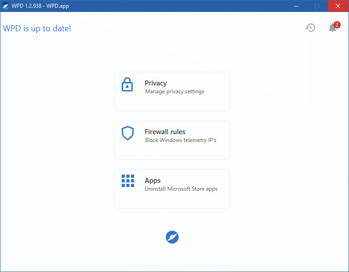The height and width of the screenshot is (272, 349).
Task: Click 'WPD is up to date!' text
Action: coord(37,28)
